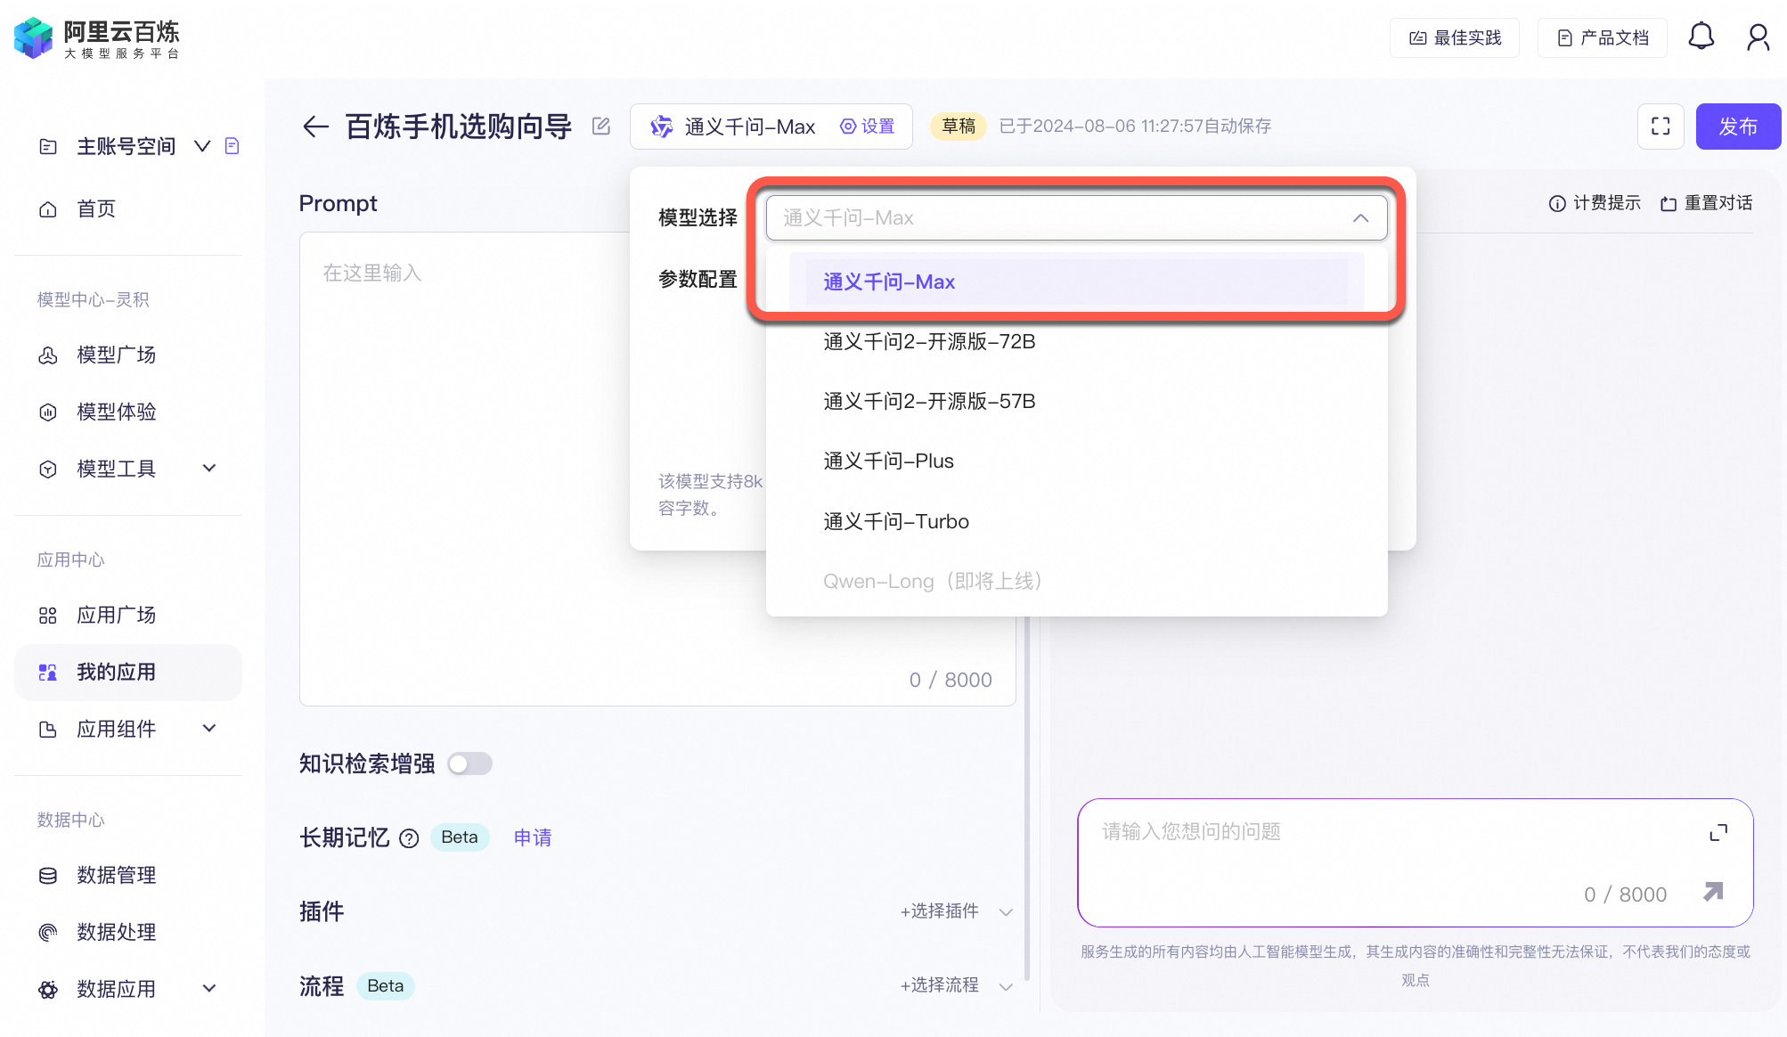This screenshot has height=1037, width=1787.
Task: Click the 数据应用 atom icon
Action: pyautogui.click(x=48, y=990)
